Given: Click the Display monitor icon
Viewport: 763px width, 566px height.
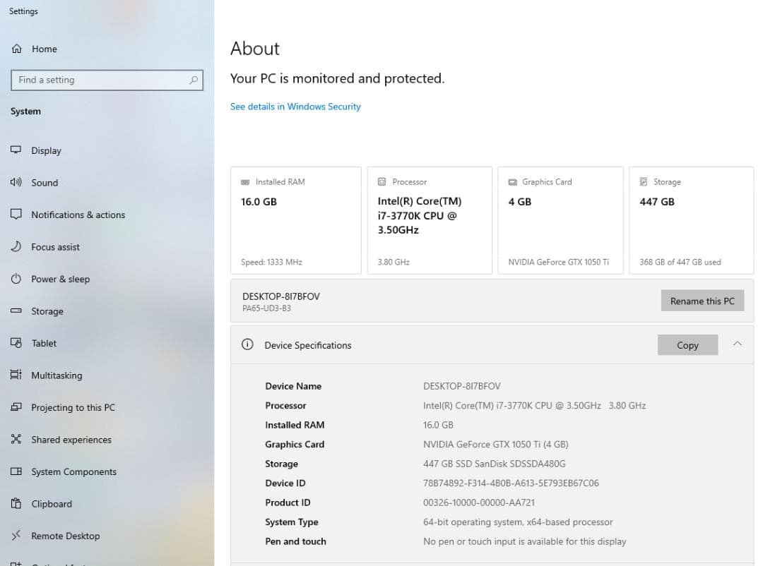Looking at the screenshot, I should pos(16,150).
